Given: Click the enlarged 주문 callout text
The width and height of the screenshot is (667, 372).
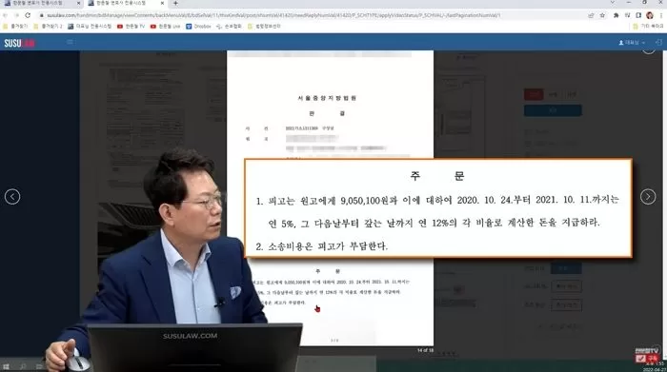Looking at the screenshot, I should point(438,208).
